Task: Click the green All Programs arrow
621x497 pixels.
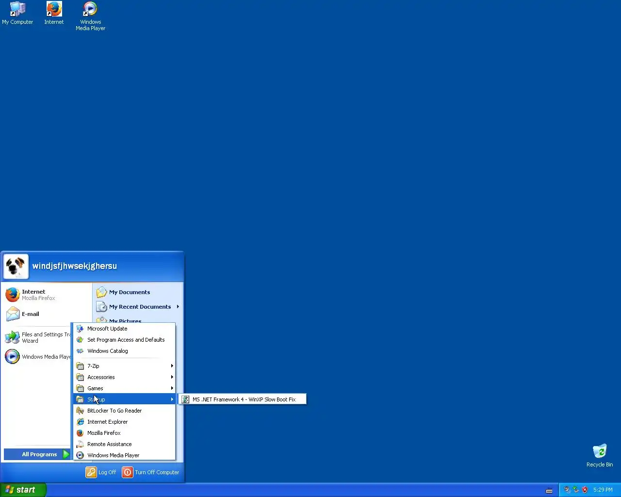Action: pos(66,454)
